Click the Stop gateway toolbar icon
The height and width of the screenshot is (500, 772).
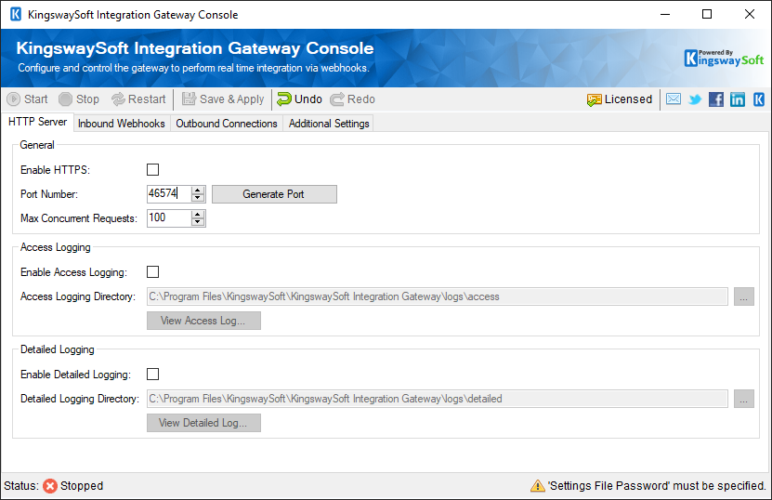(66, 99)
